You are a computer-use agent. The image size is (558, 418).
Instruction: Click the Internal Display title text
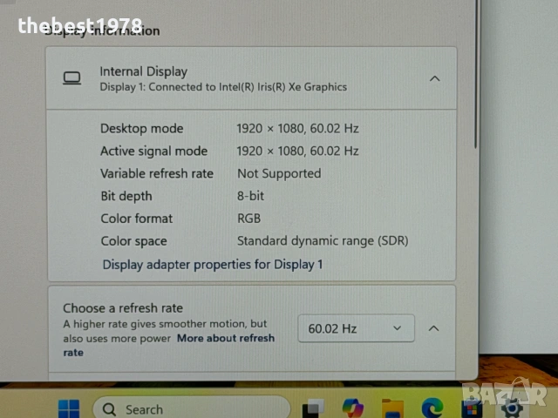tap(143, 71)
